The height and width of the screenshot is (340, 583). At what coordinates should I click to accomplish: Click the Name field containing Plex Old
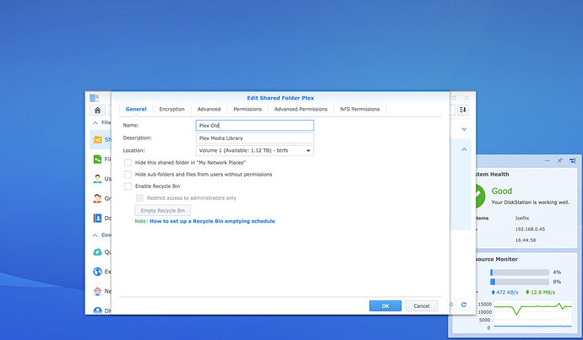(254, 126)
